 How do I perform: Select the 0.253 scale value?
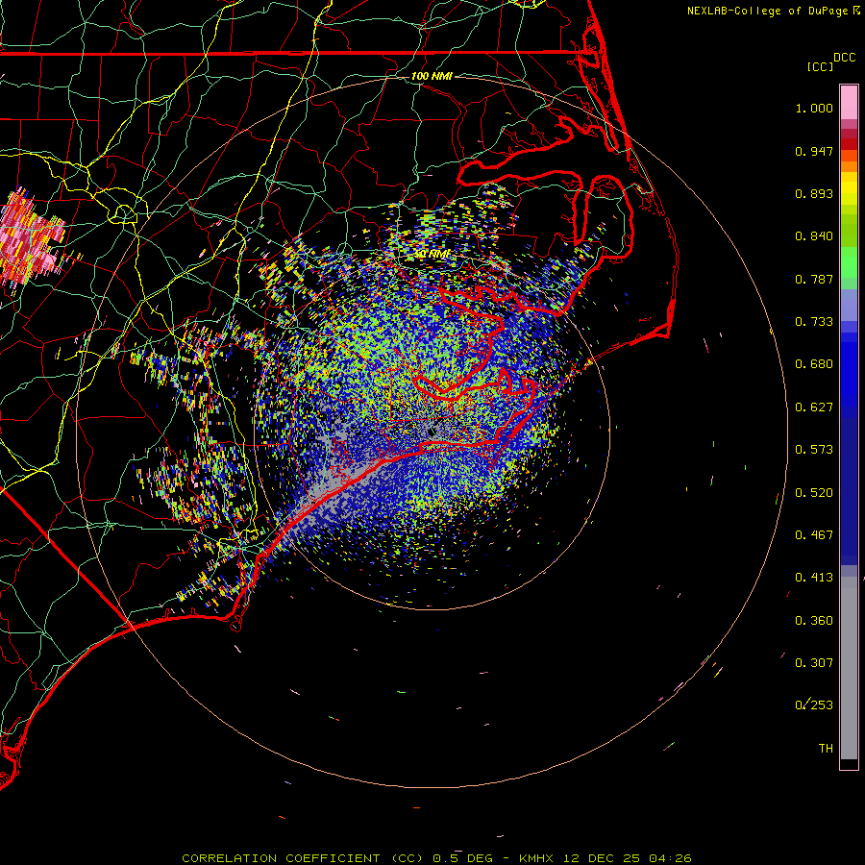[814, 705]
